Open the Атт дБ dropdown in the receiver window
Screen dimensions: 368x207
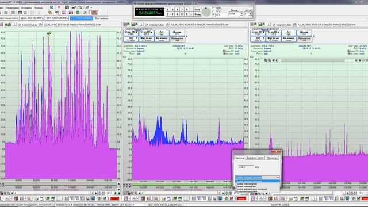250,14
